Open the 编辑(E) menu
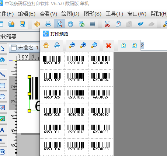 tap(27, 14)
